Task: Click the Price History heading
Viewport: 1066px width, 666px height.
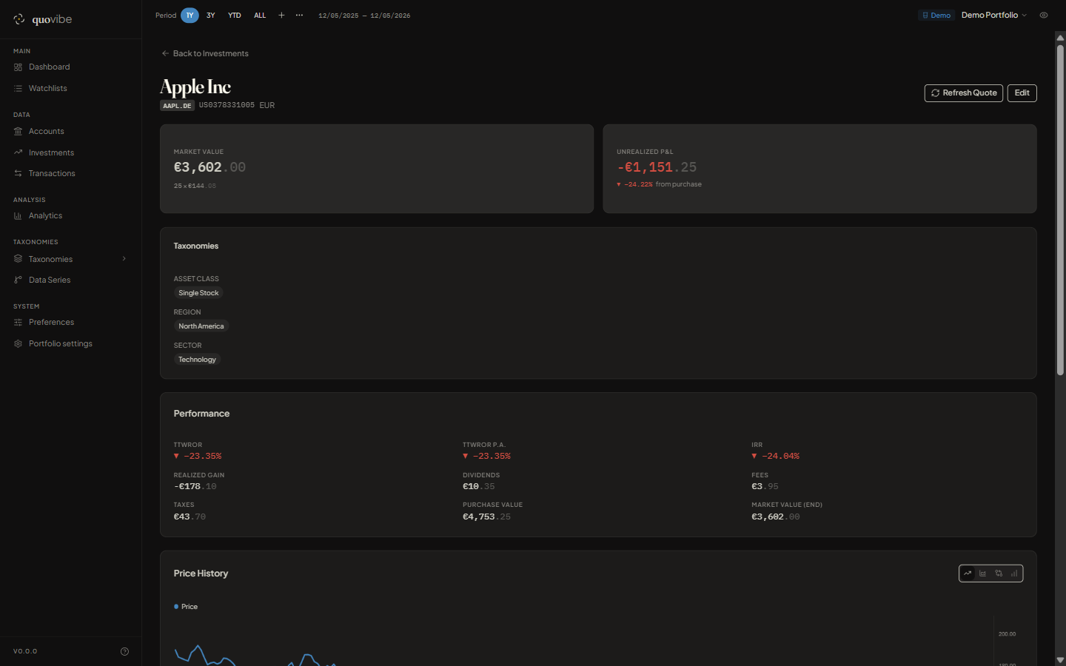Action: pos(201,573)
